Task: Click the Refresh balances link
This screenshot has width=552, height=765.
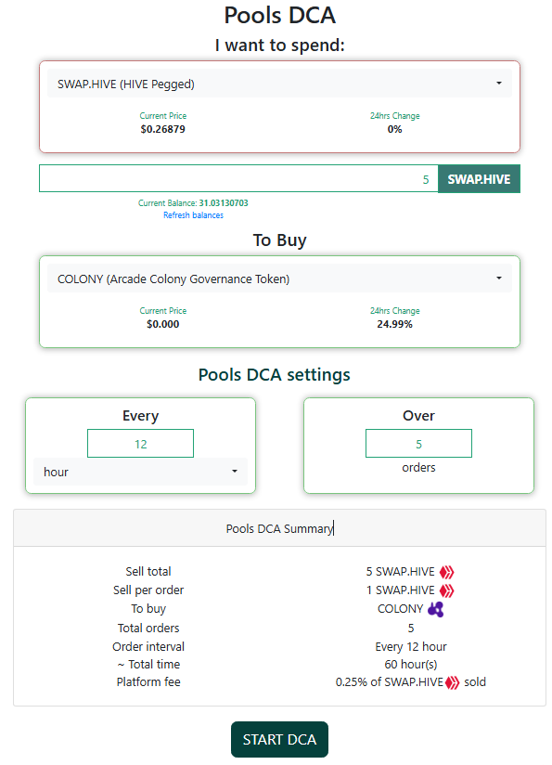Action: click(193, 215)
